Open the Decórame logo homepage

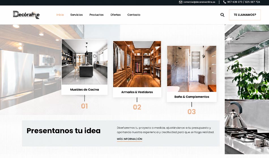(x=26, y=15)
